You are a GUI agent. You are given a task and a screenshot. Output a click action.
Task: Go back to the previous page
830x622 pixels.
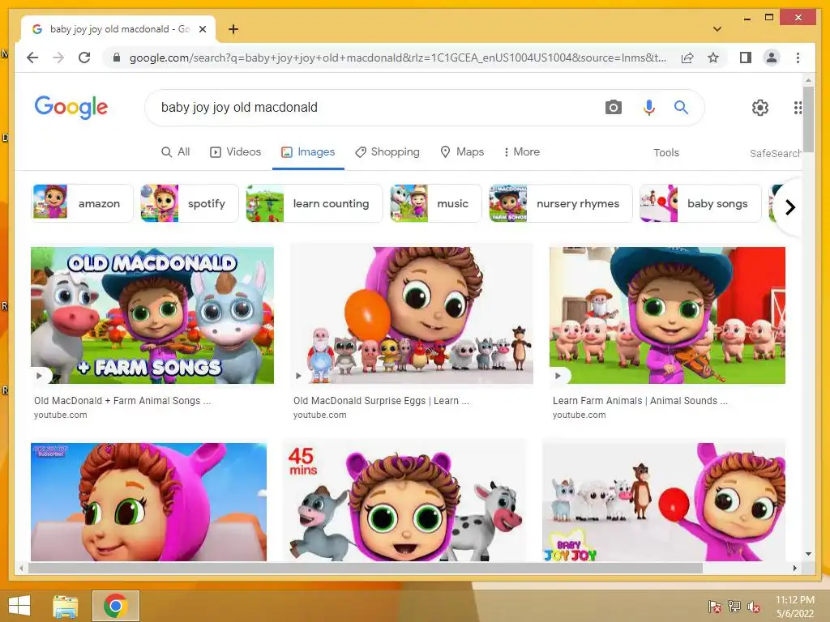coord(32,58)
